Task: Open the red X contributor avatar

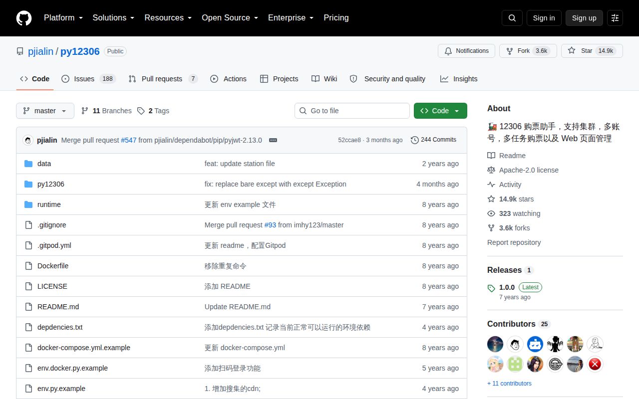Action: pos(595,364)
